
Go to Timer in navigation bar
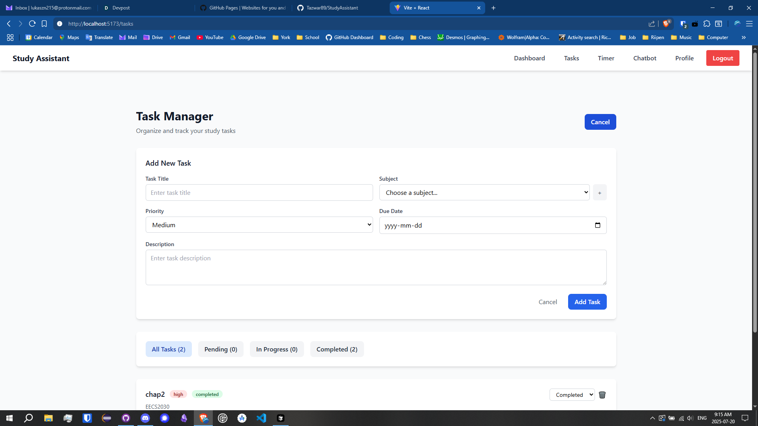[x=606, y=58]
